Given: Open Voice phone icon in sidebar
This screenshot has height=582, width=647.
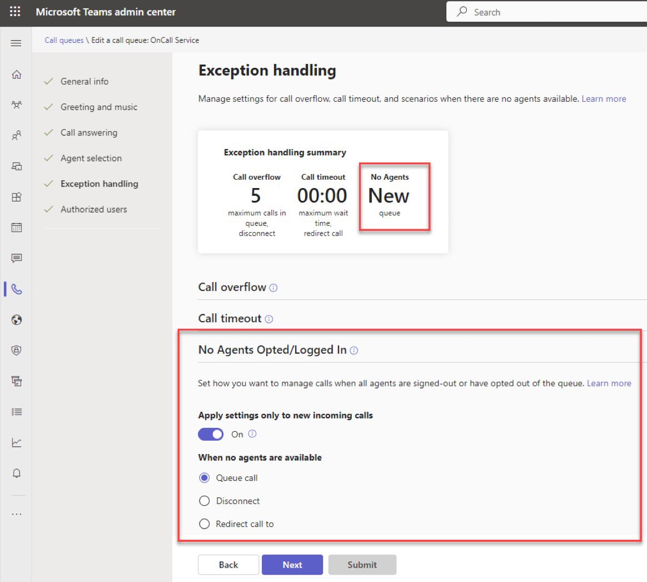Looking at the screenshot, I should click(x=17, y=289).
